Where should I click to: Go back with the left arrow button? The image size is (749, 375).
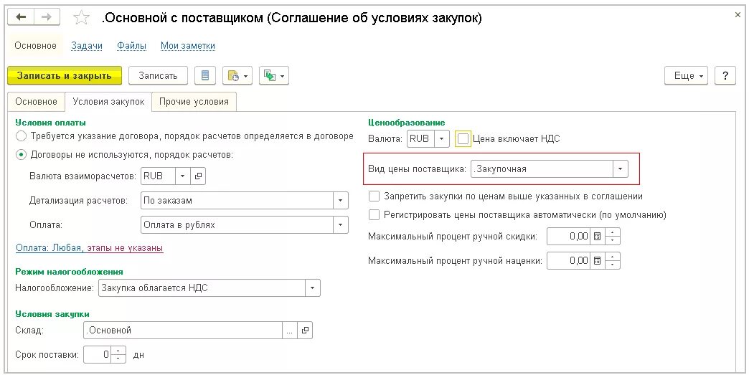pyautogui.click(x=21, y=17)
